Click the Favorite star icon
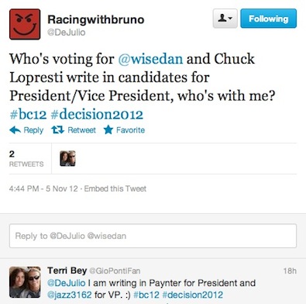Viewport: 306px width, 304px height. click(x=108, y=130)
